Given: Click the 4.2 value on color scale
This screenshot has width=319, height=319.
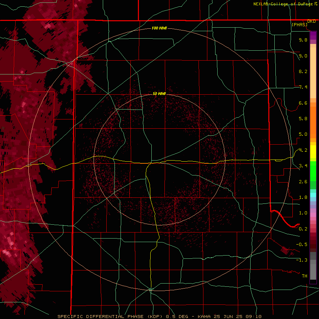Looking at the screenshot, I should [303, 150].
